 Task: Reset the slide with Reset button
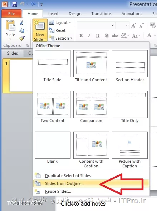point(57,30)
